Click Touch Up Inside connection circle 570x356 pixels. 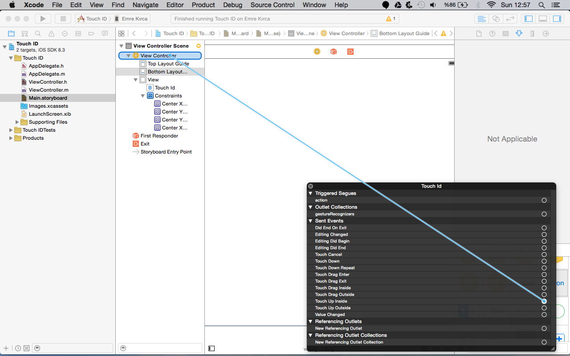[x=544, y=301]
